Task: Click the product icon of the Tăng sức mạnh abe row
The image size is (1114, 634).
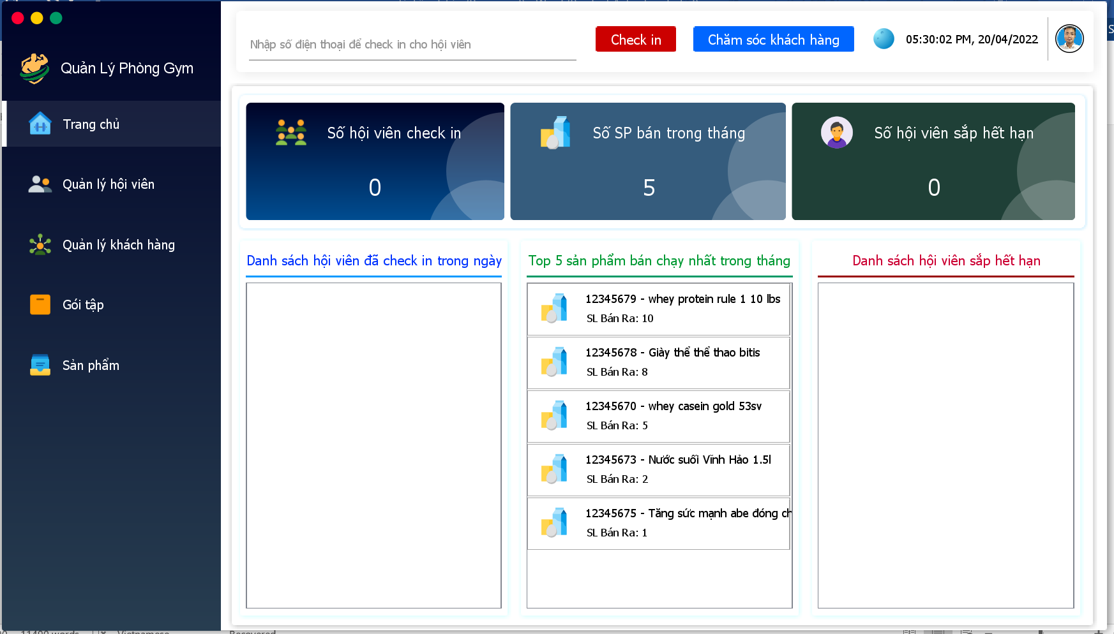Action: 554,522
